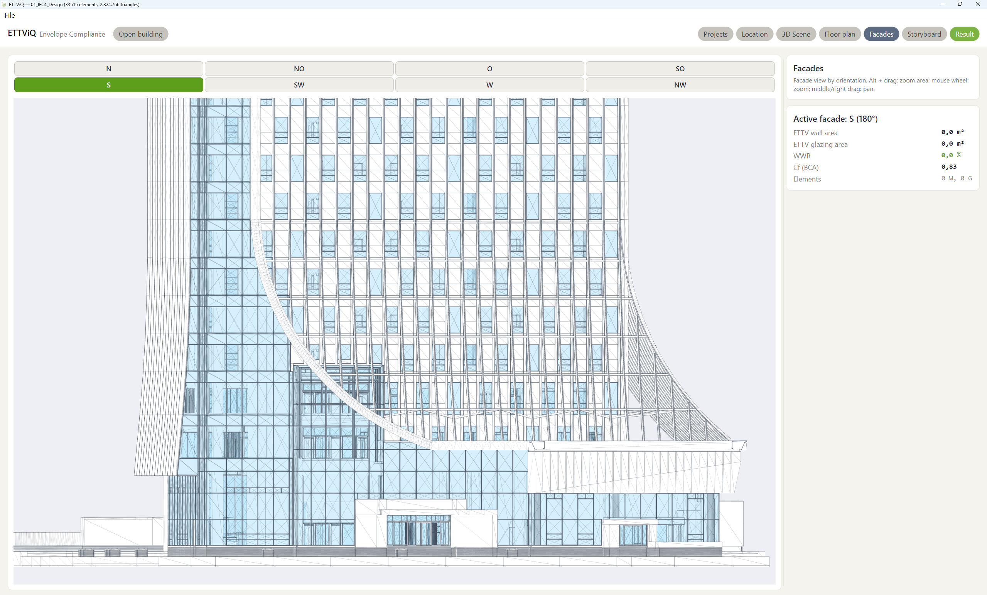Select the SO facade orientation
The height and width of the screenshot is (595, 987).
pyautogui.click(x=680, y=69)
